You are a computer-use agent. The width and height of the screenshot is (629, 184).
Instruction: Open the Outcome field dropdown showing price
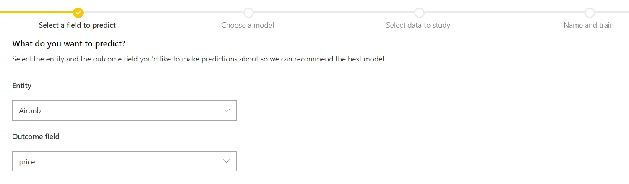(x=124, y=161)
